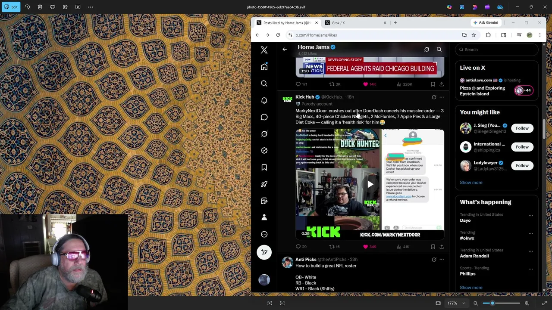This screenshot has width=552, height=310.
Task: Delete the photo with trash icon
Action: click(40, 7)
